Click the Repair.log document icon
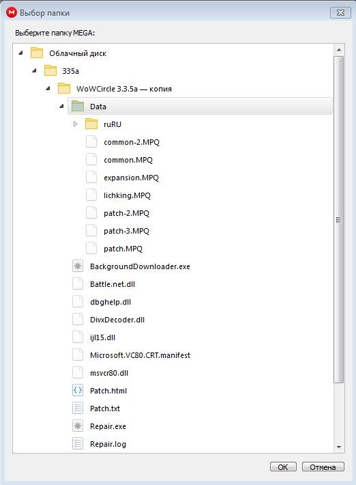Viewport: 356px width, 485px height. tap(78, 444)
